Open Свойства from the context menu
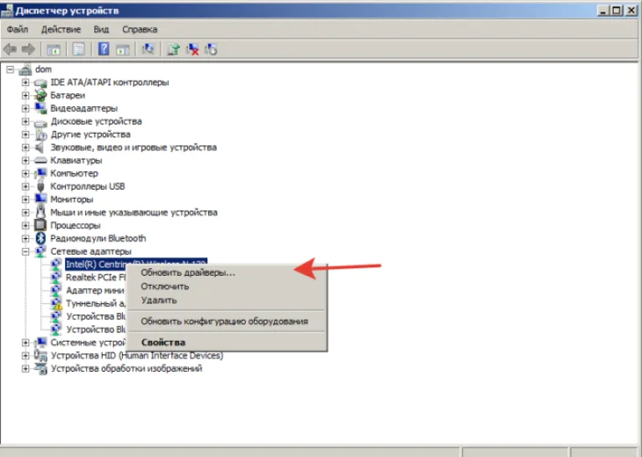This screenshot has width=642, height=457. click(227, 342)
